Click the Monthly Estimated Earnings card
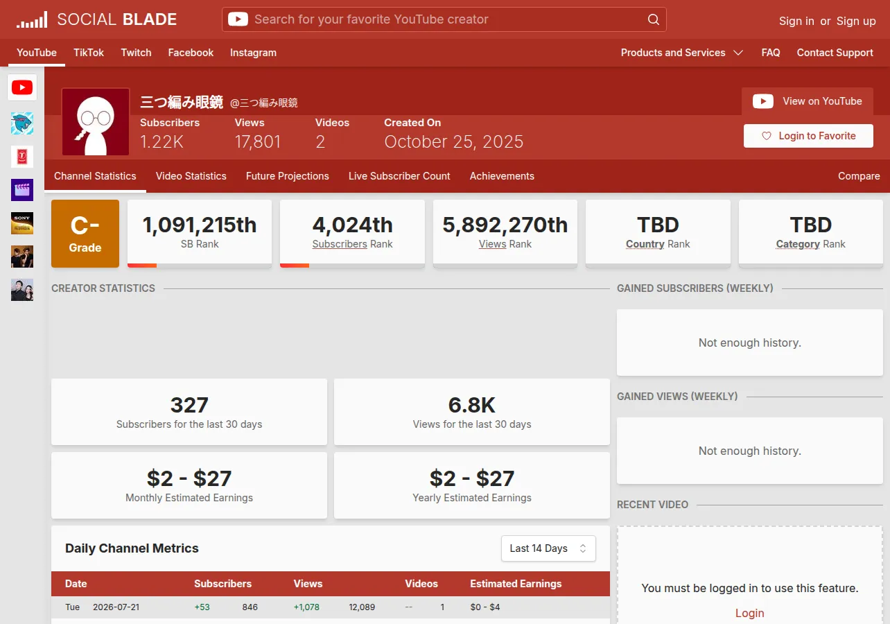The width and height of the screenshot is (890, 624). [189, 485]
